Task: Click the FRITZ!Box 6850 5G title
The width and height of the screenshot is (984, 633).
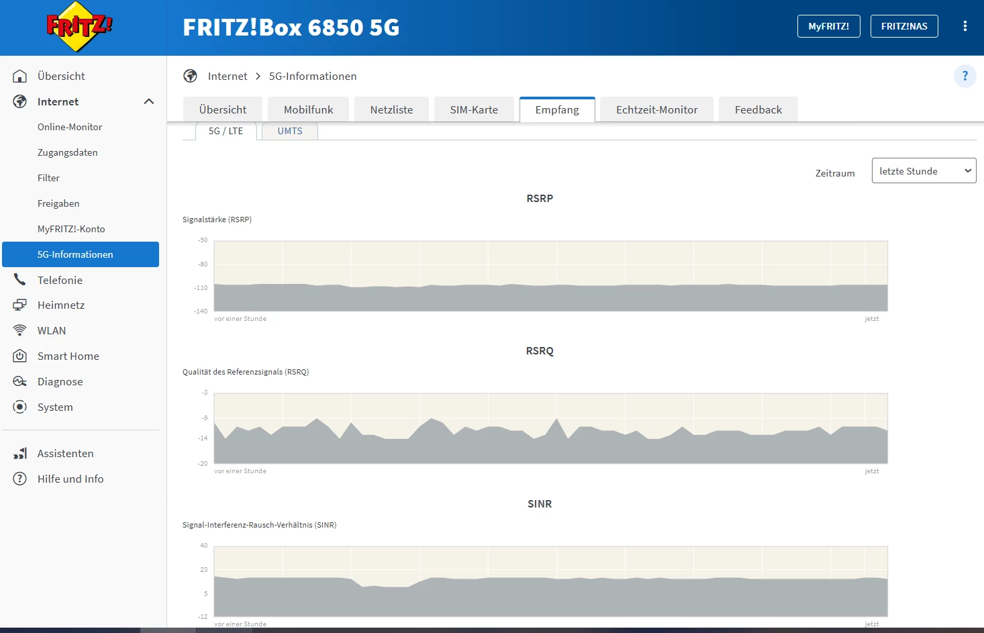Action: coord(291,27)
